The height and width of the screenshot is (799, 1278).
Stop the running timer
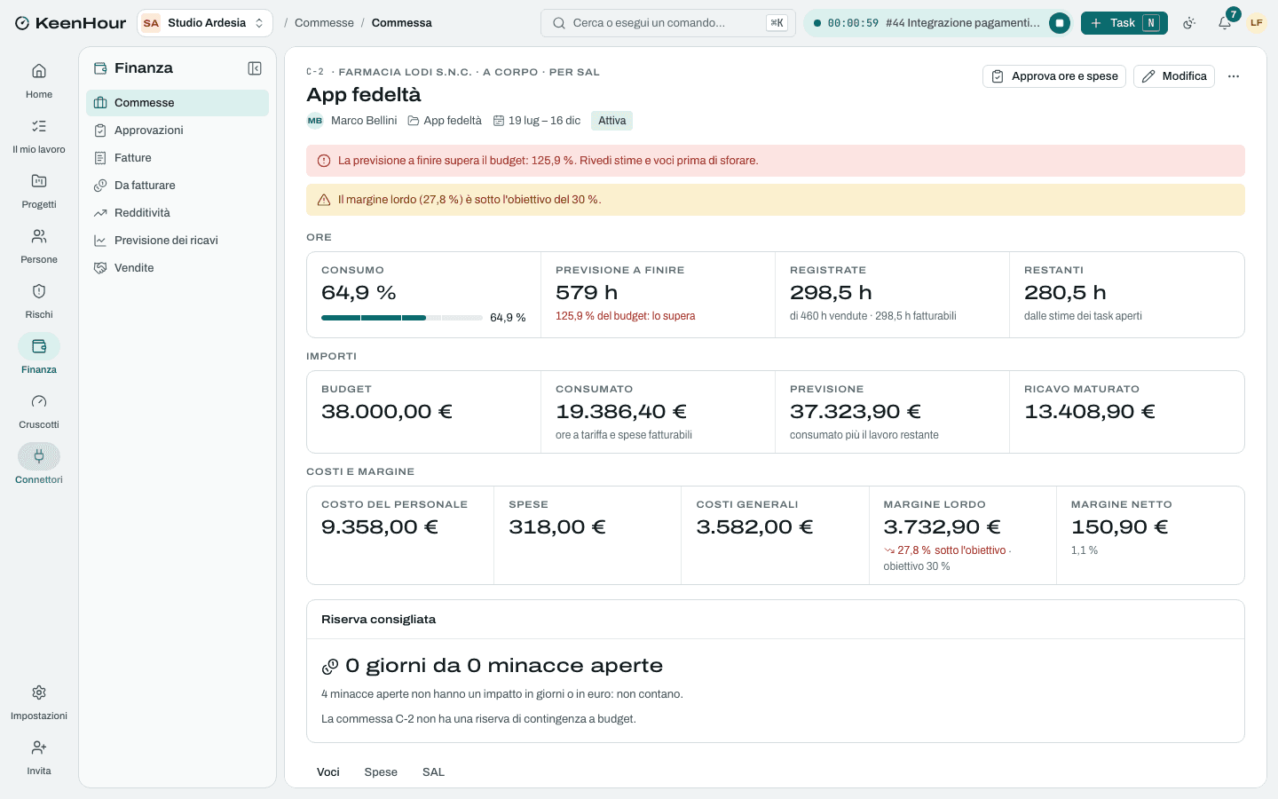pyautogui.click(x=1060, y=23)
